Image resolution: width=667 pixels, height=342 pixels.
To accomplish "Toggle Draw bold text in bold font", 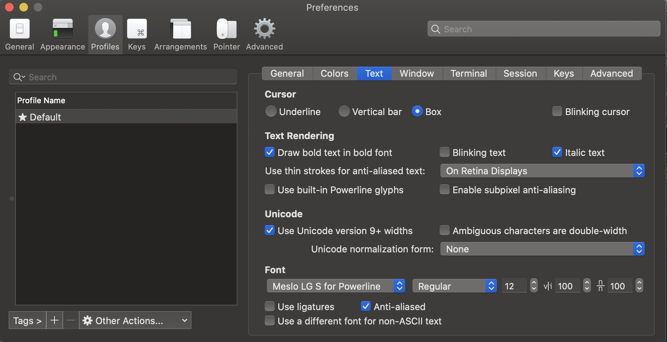I will [270, 152].
